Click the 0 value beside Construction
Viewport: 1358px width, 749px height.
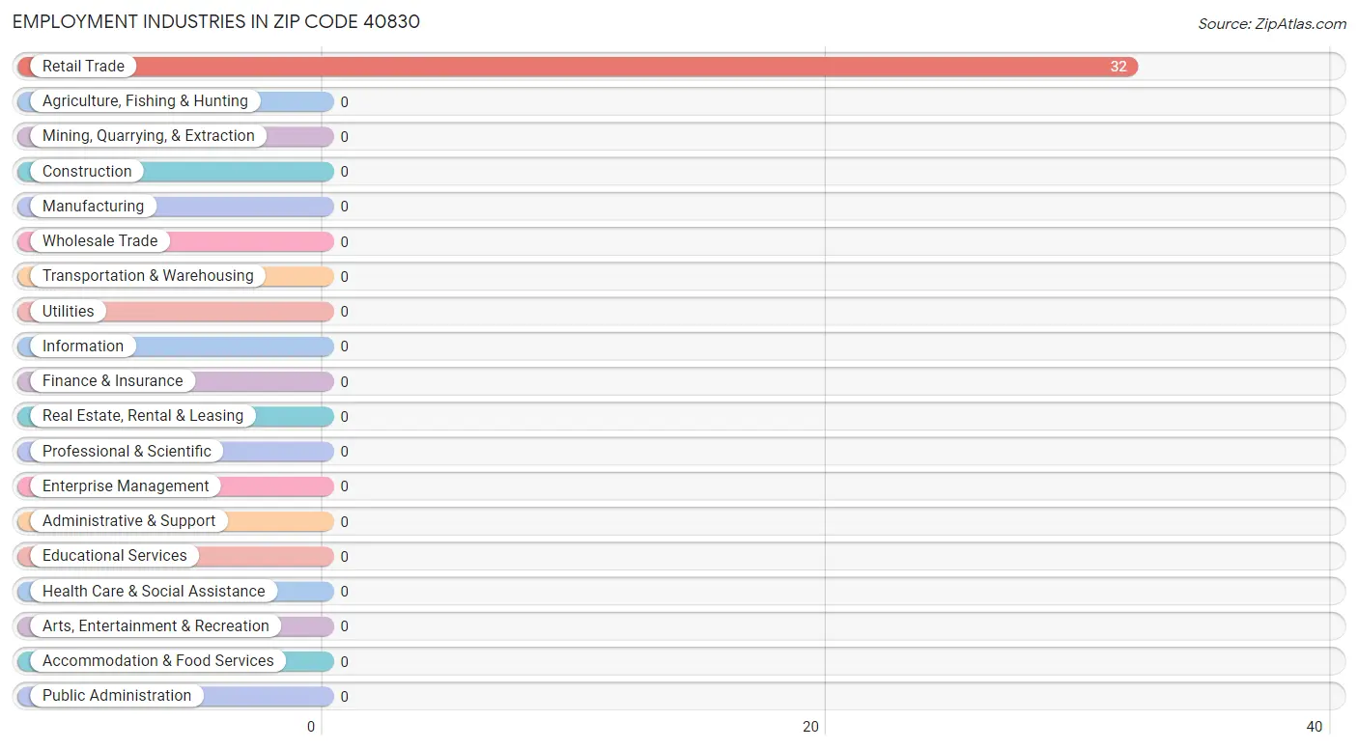pyautogui.click(x=344, y=172)
